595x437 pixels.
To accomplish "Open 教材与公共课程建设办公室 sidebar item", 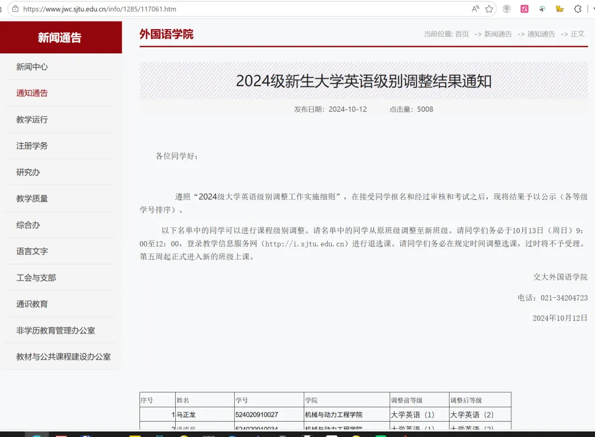I will point(63,357).
